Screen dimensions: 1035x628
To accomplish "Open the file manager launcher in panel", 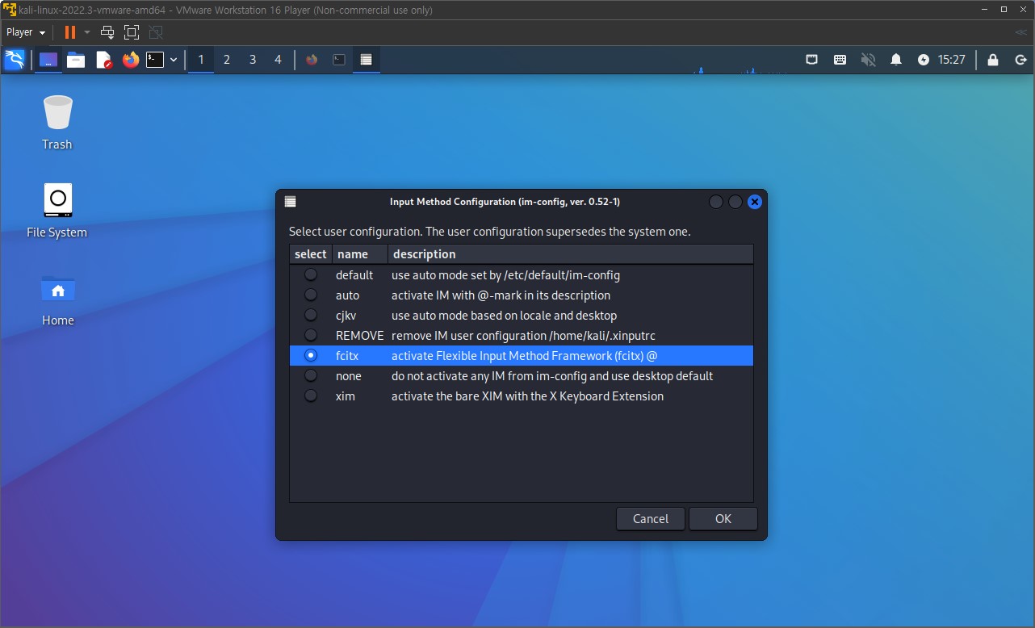I will (76, 60).
